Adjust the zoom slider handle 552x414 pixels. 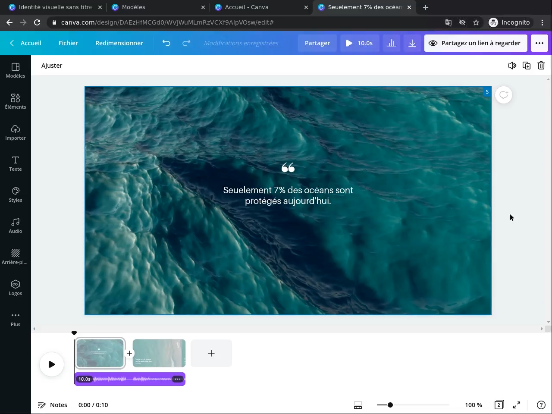[x=390, y=405]
